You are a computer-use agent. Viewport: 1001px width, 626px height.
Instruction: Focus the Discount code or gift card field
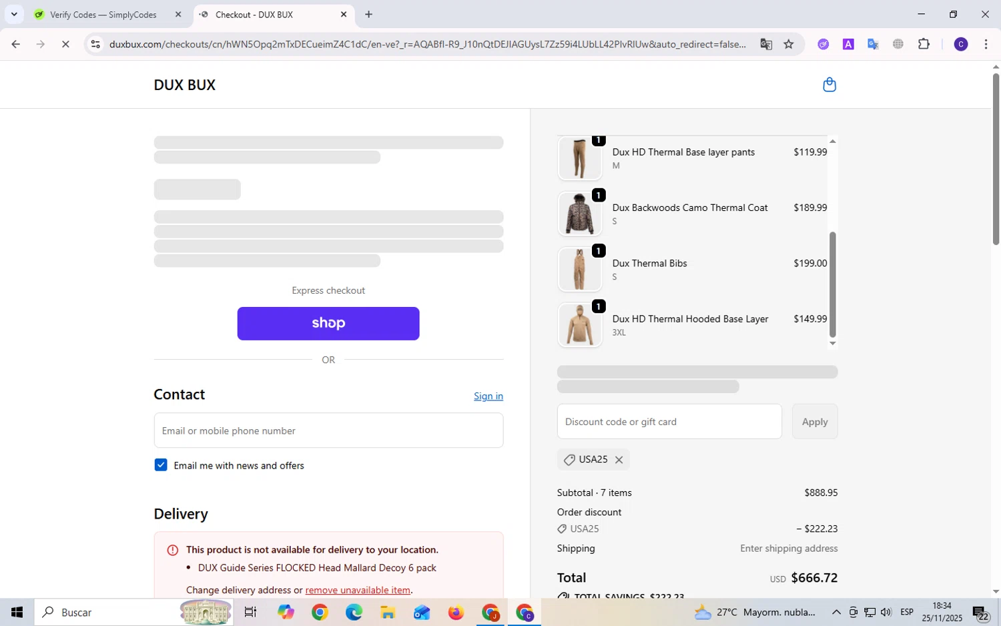669,422
